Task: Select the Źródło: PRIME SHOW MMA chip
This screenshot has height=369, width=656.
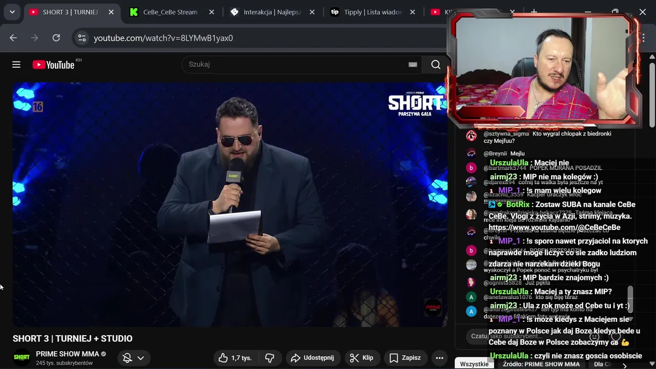Action: pos(541,364)
